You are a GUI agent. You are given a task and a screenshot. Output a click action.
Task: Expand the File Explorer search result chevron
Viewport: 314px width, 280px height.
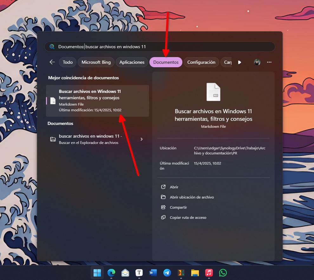pos(141,139)
